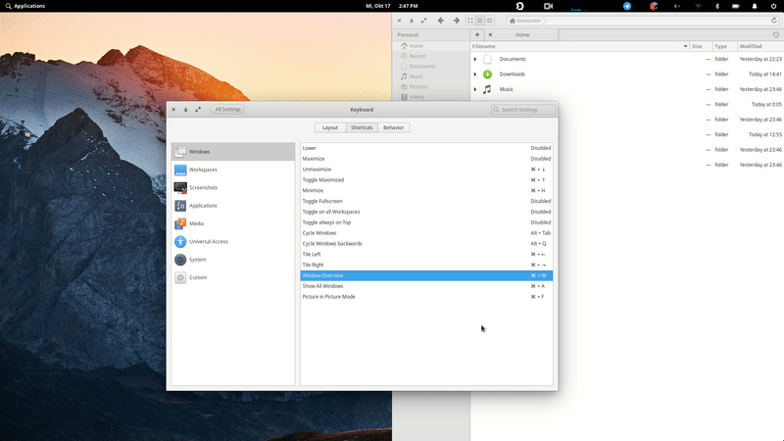Open the Workspaces shortcuts category
Image resolution: width=784 pixels, height=441 pixels.
[x=233, y=170]
